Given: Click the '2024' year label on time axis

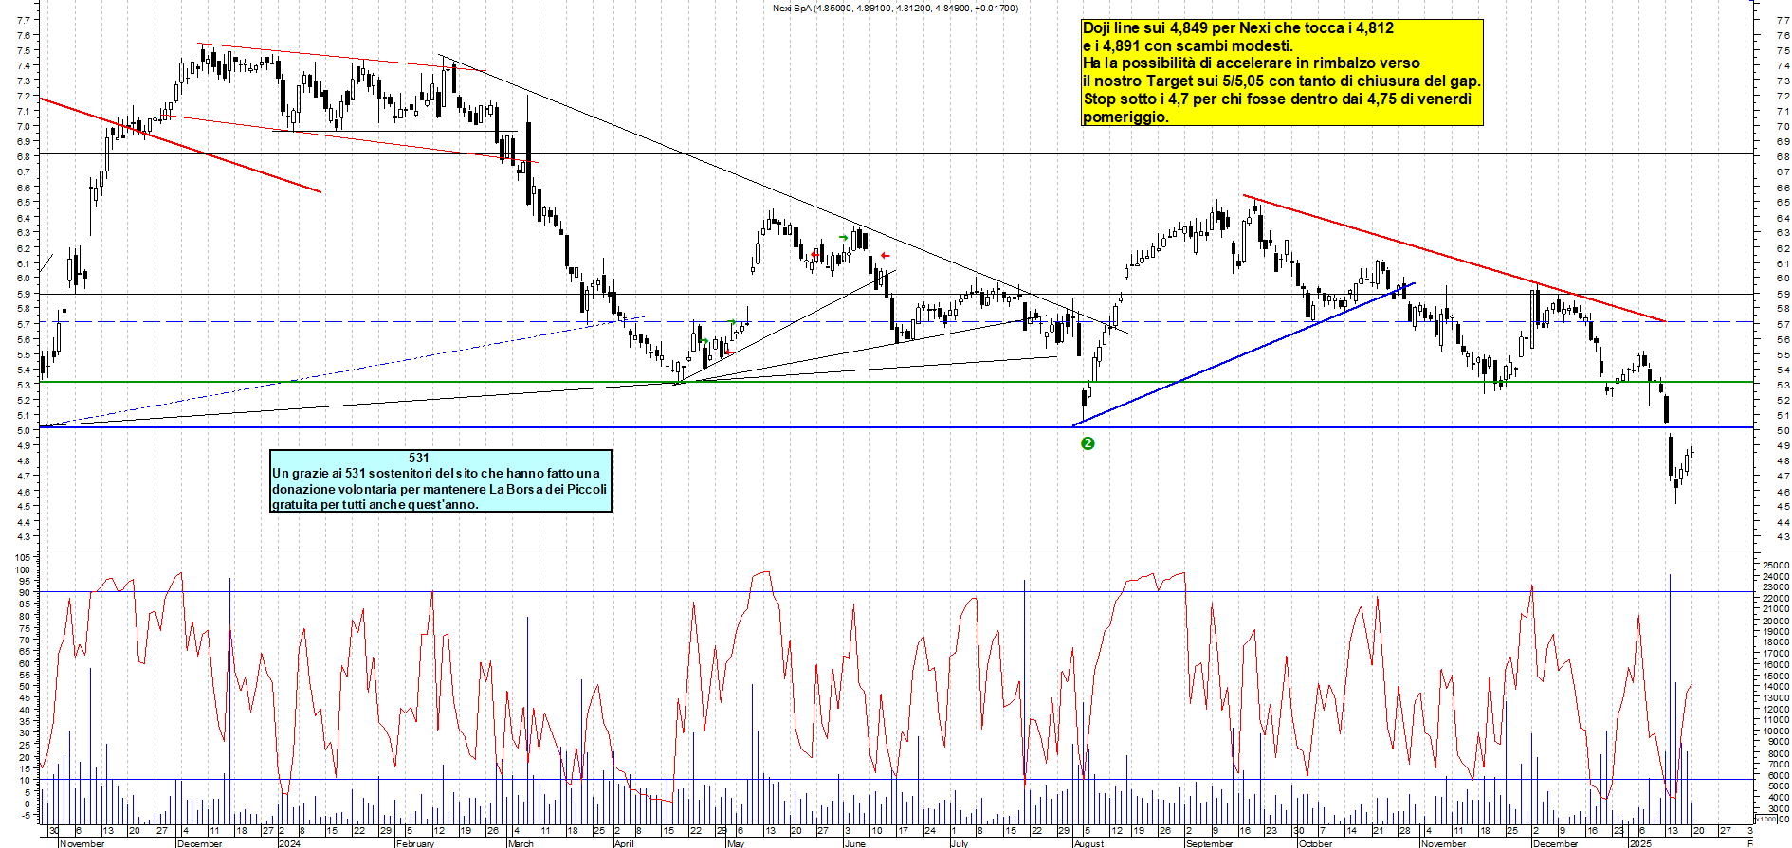Looking at the screenshot, I should click(x=289, y=843).
